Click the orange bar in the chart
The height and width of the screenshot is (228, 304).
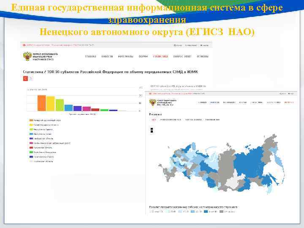click(42, 103)
